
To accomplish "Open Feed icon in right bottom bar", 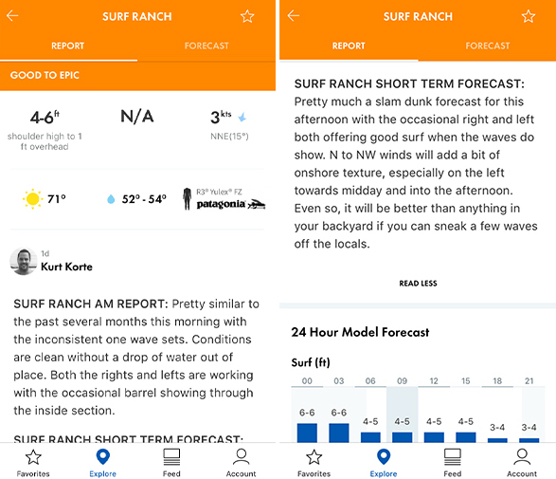I will coord(453,463).
